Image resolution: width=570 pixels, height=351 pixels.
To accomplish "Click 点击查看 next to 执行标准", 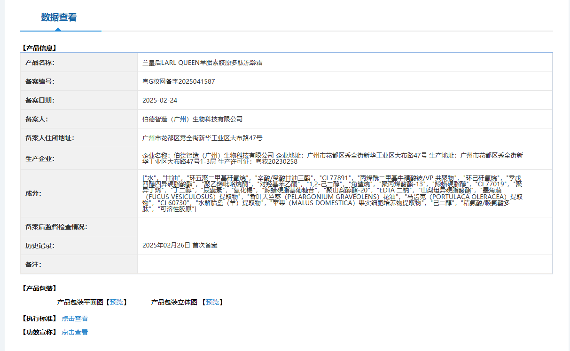I will tap(75, 319).
